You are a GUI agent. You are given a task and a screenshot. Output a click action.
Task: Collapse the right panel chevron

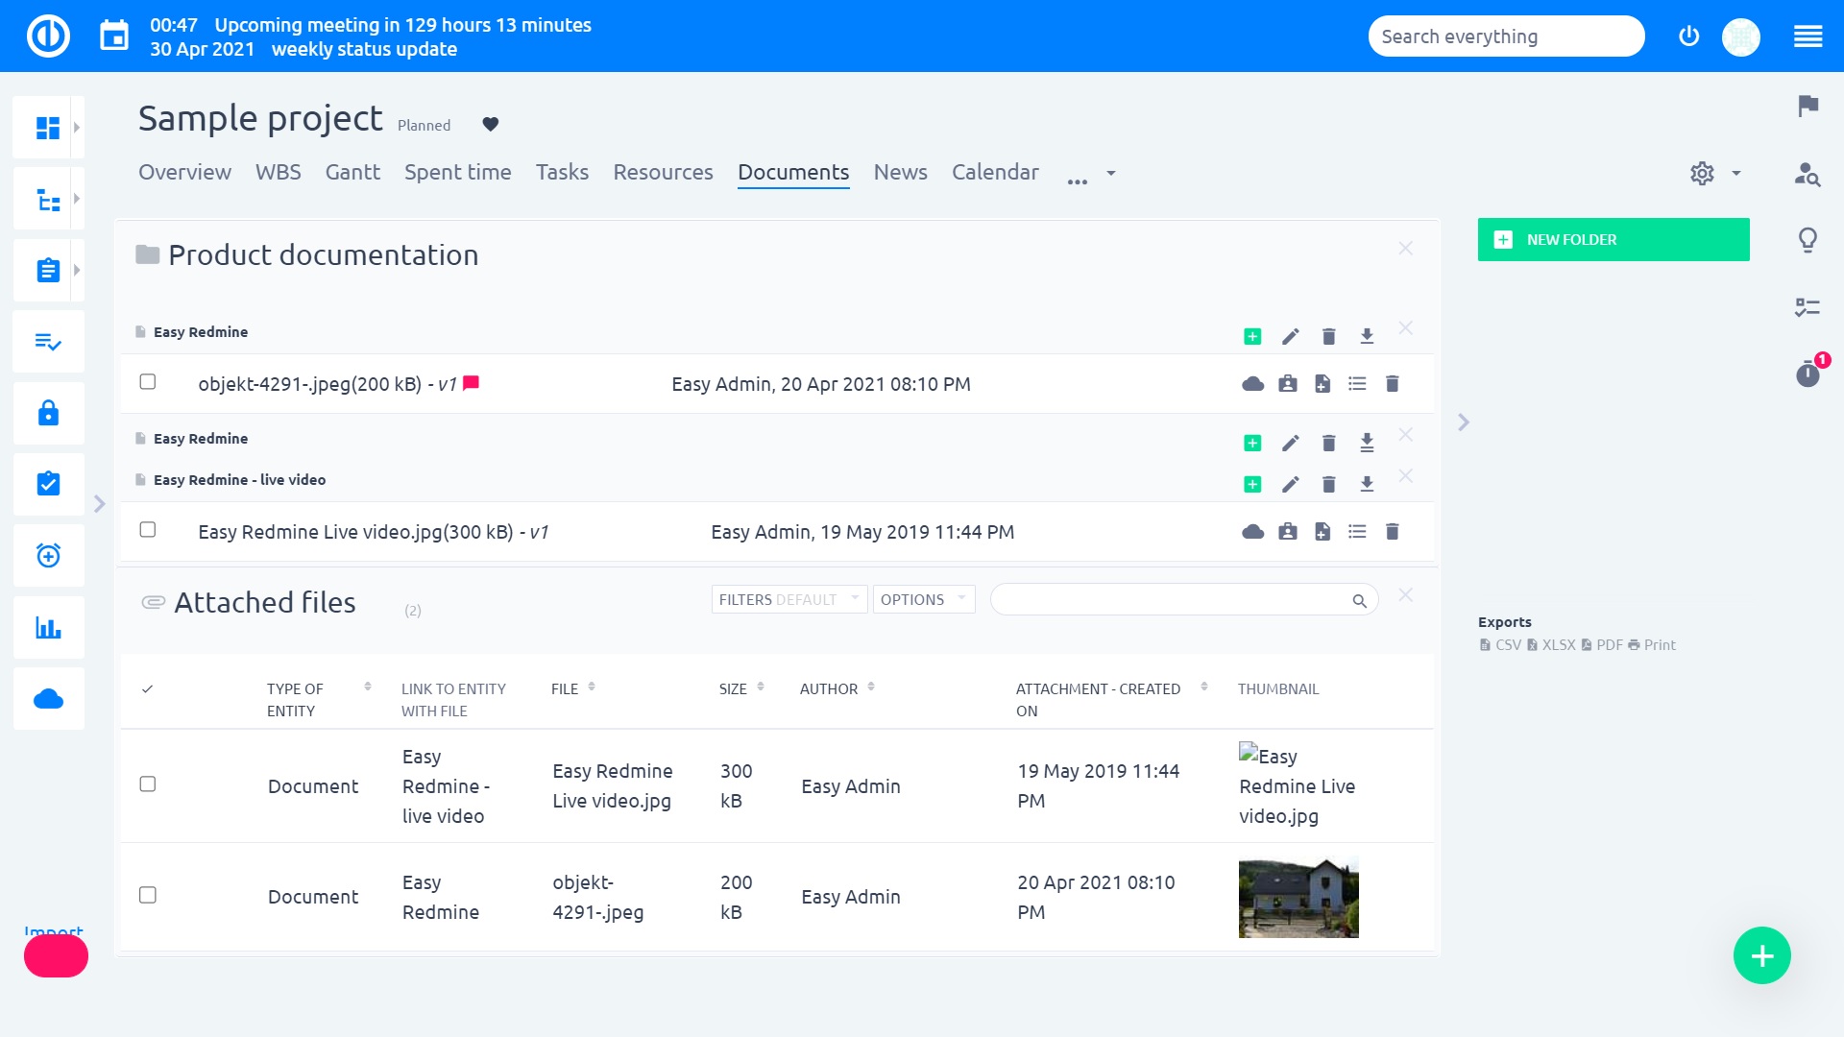pos(1463,422)
